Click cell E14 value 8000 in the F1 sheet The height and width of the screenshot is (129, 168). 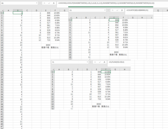[x=96, y=104]
